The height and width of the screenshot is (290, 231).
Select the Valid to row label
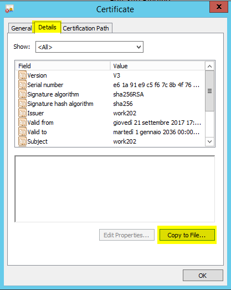tap(37, 132)
